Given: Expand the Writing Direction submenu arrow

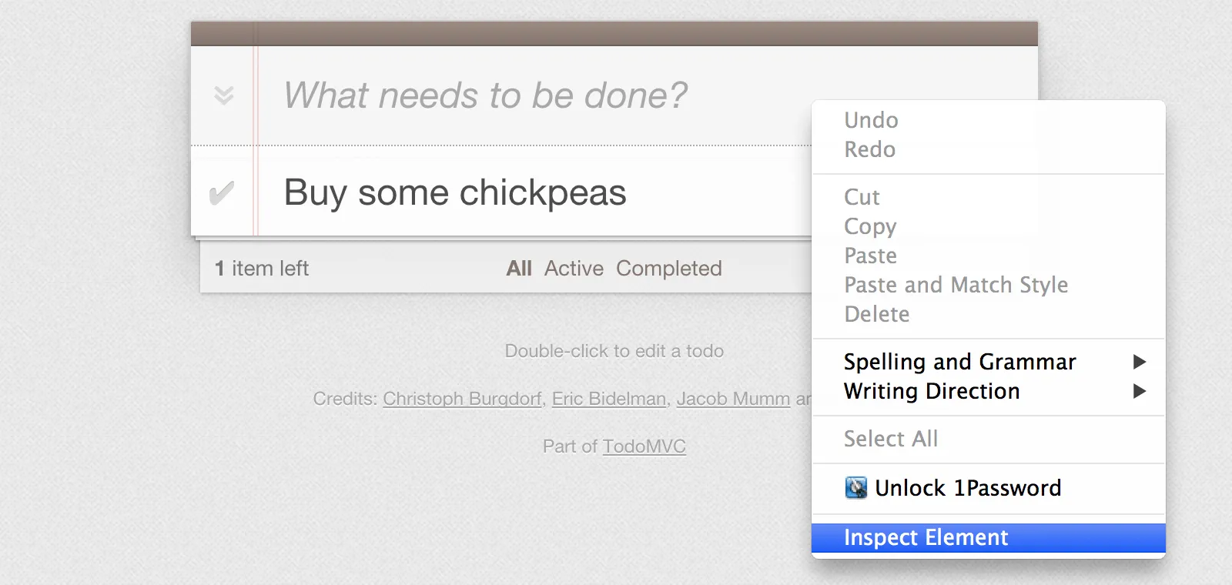Looking at the screenshot, I should pyautogui.click(x=1140, y=391).
